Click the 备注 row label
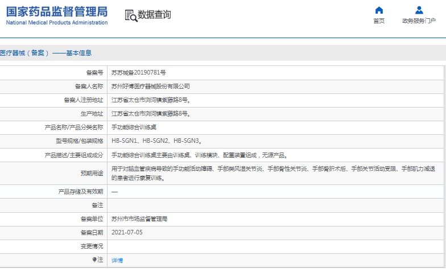 click(x=97, y=205)
